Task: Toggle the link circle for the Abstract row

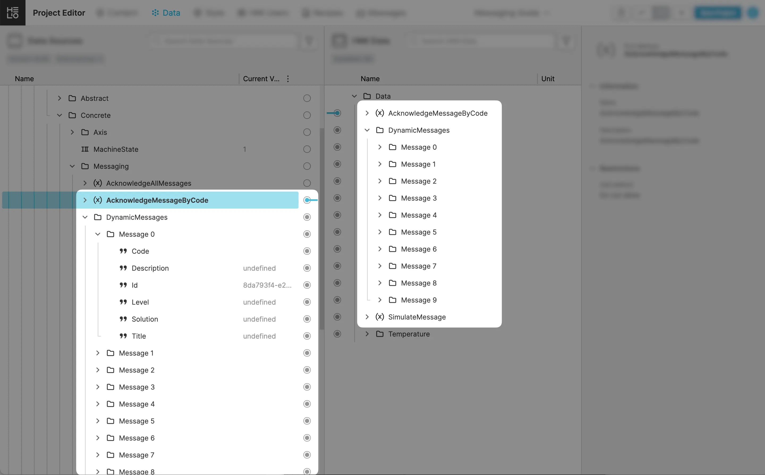Action: point(307,98)
